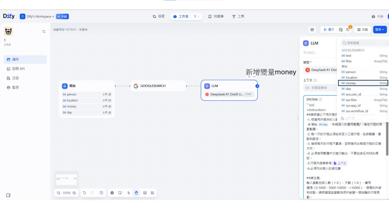Choose the text variable under GOOGLESEARCH
The width and height of the screenshot is (389, 218).
tap(364, 56)
